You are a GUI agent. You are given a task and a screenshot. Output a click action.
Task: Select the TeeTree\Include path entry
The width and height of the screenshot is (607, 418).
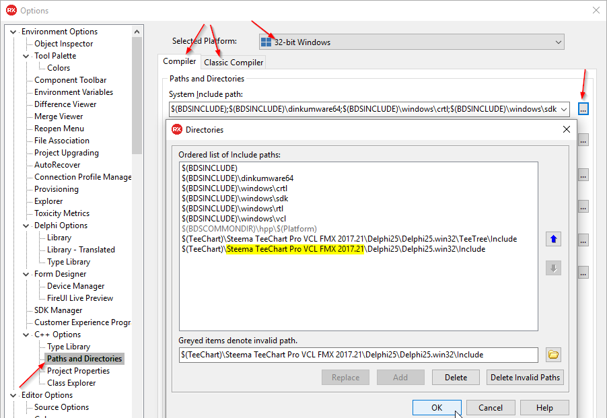coord(349,239)
